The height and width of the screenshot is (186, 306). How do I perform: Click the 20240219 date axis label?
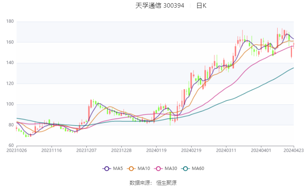pyautogui.click(x=191, y=150)
